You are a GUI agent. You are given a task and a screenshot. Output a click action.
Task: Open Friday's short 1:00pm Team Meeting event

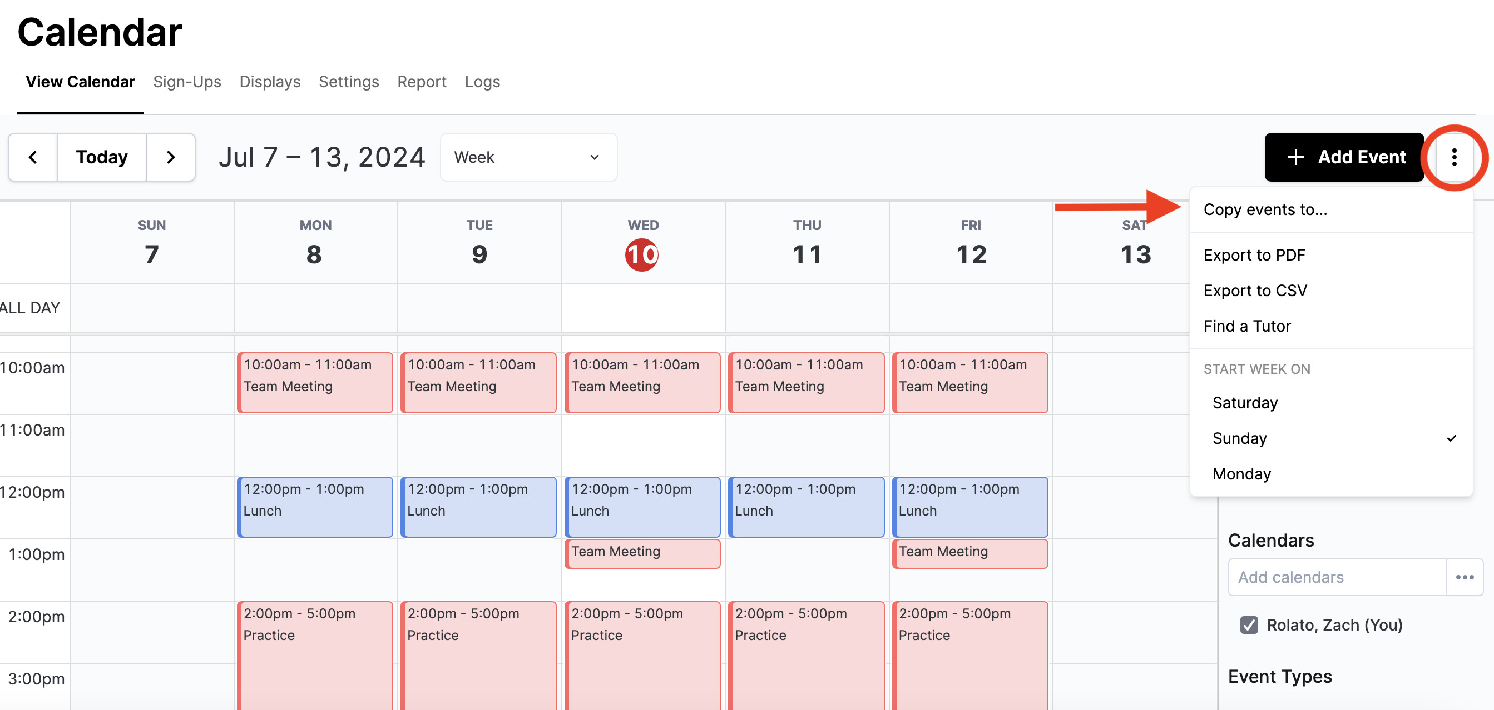(x=970, y=554)
